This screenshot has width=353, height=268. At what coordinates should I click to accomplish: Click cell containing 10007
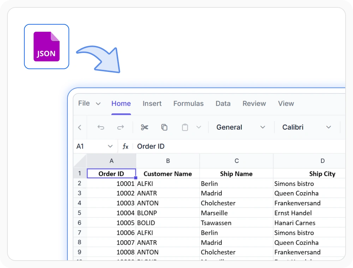112,243
